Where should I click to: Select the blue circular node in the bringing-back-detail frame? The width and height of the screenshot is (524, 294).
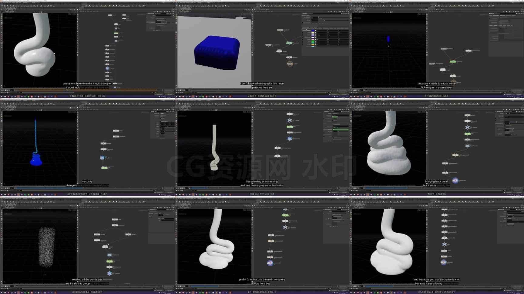coord(455,181)
